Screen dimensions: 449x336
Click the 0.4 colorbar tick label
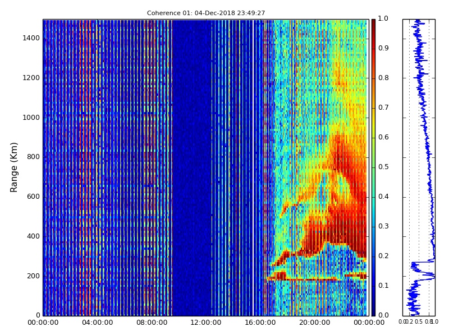click(x=383, y=197)
